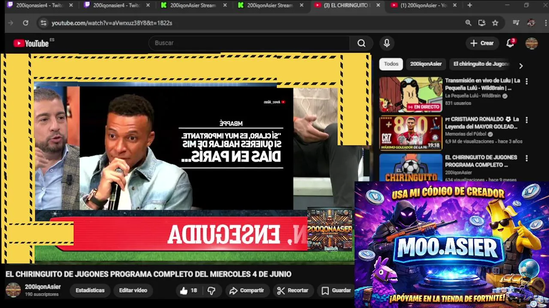Start voice search with the microphone icon

386,43
